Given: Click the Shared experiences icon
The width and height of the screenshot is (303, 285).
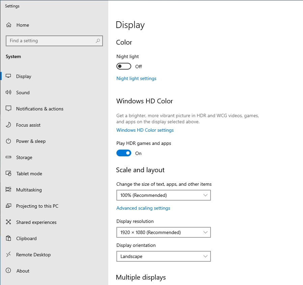Looking at the screenshot, I should (x=8, y=222).
